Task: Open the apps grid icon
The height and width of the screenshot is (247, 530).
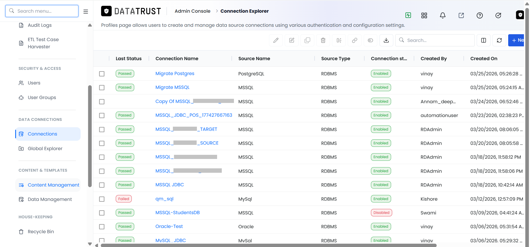Action: pos(424,15)
